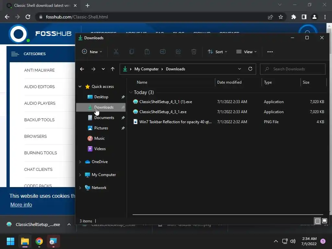Show hidden system tray icons
Image resolution: width=332 pixels, height=249 pixels.
point(276,241)
